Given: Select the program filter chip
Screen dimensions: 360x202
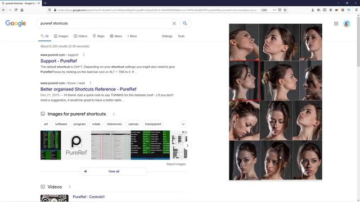Looking at the screenshot, I should tap(79, 124).
